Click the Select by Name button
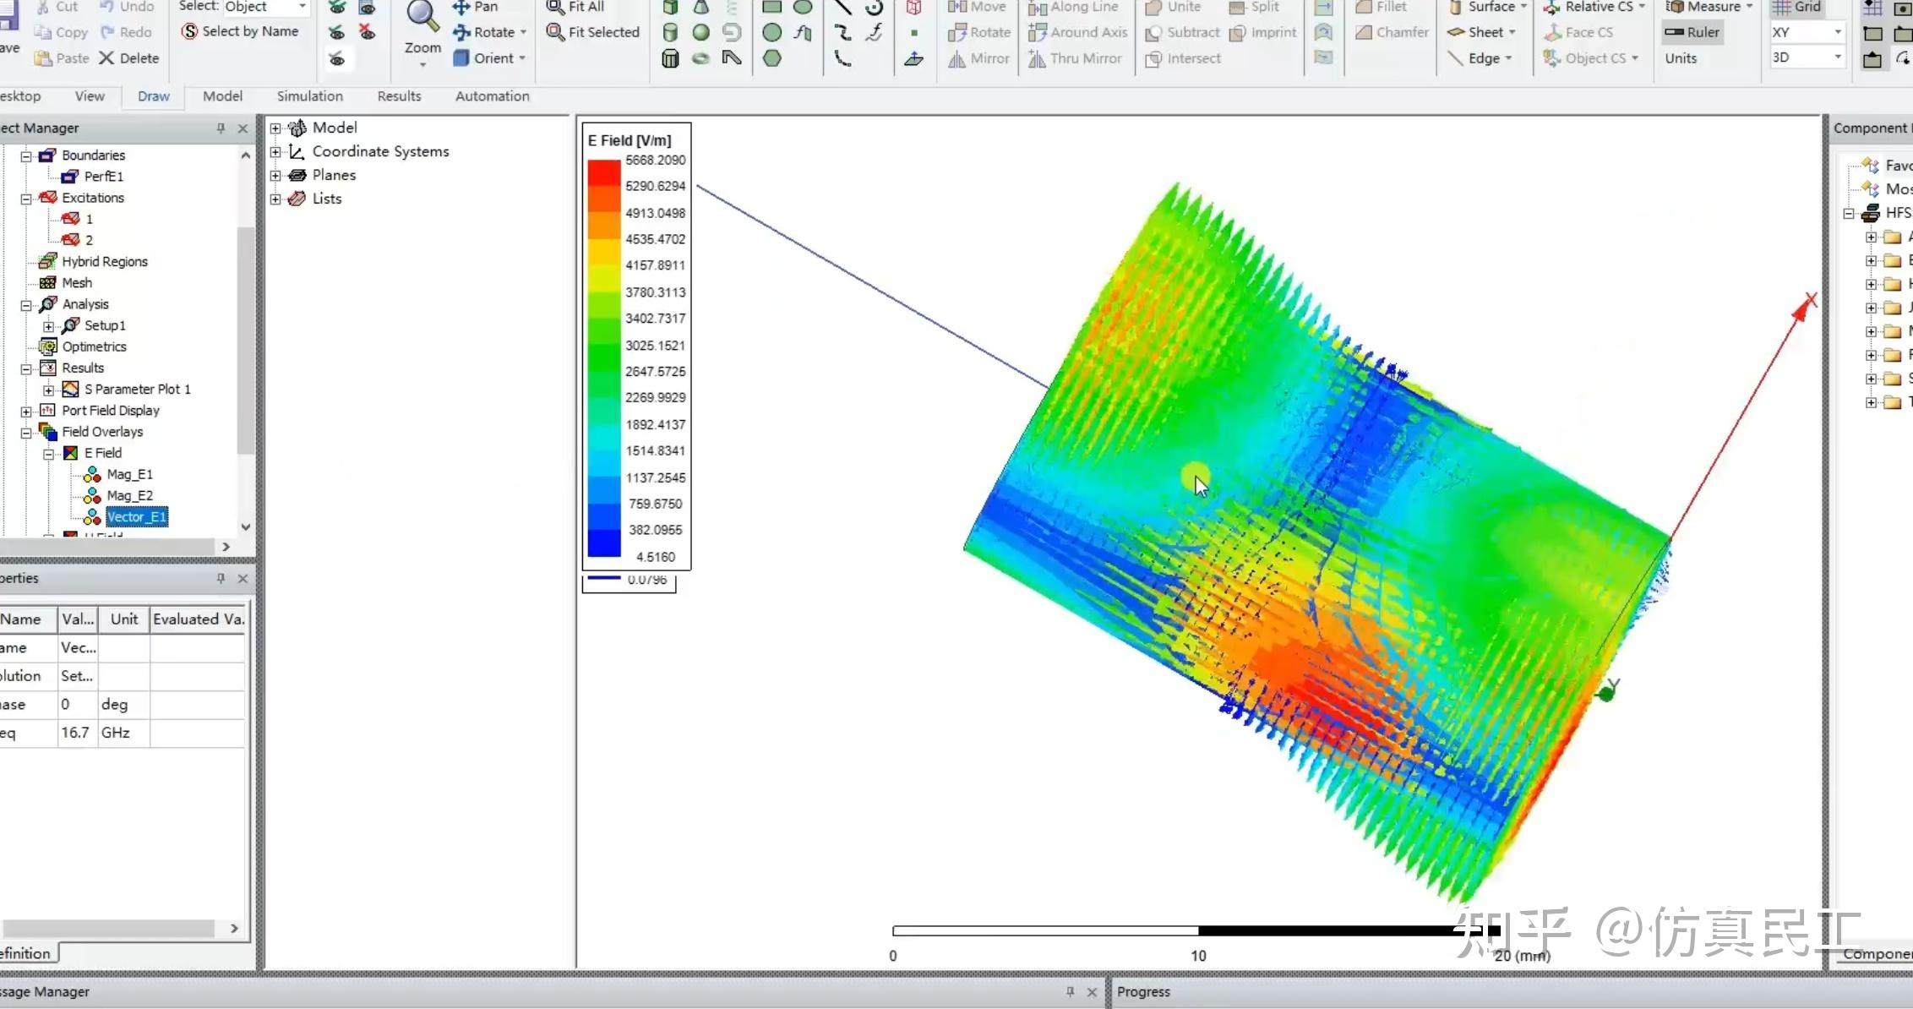Viewport: 1913px width, 1009px height. click(x=241, y=30)
